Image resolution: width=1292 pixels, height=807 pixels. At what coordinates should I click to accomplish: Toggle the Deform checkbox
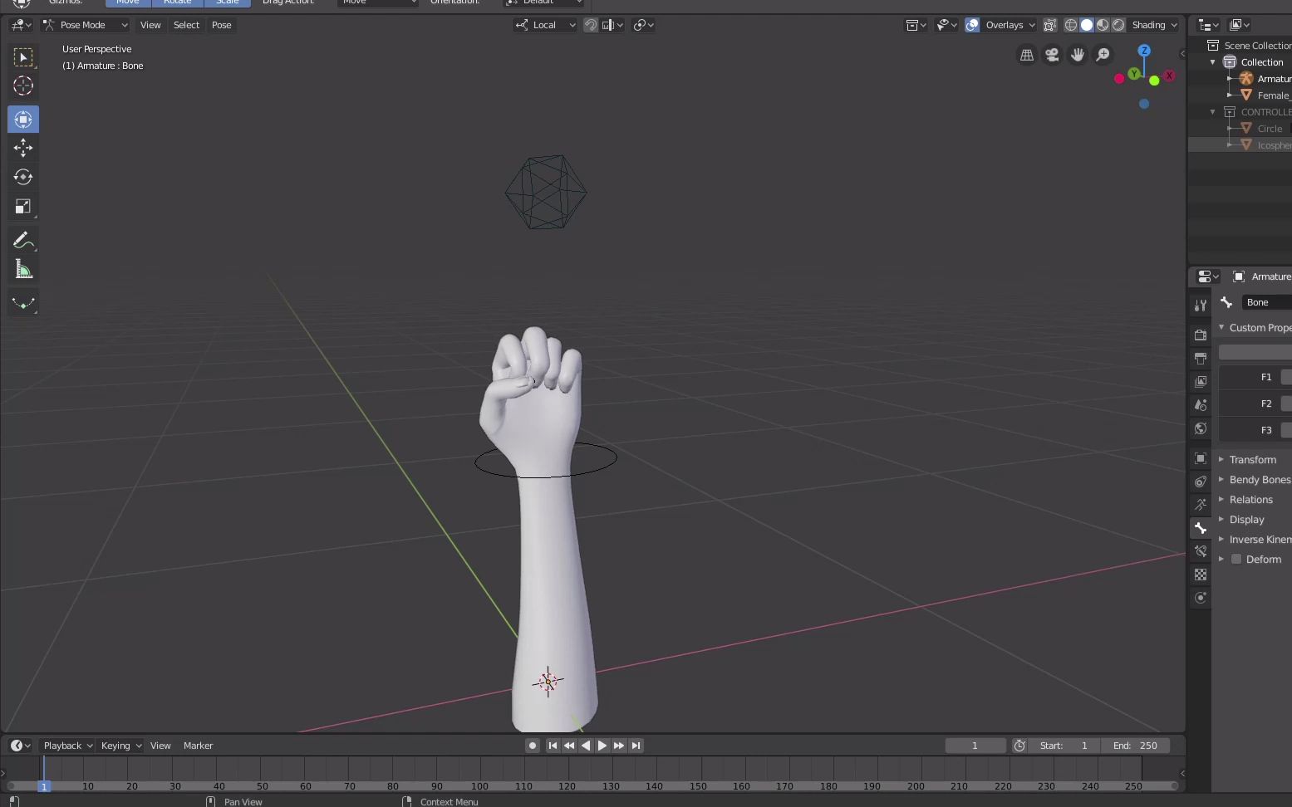[1236, 560]
